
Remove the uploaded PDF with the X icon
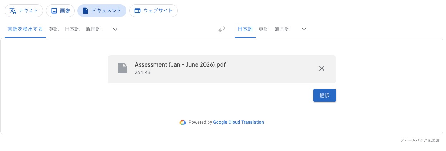(321, 68)
